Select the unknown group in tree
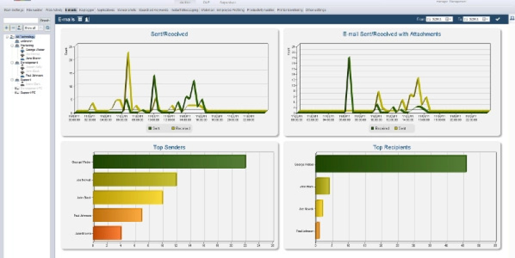 [x=26, y=41]
